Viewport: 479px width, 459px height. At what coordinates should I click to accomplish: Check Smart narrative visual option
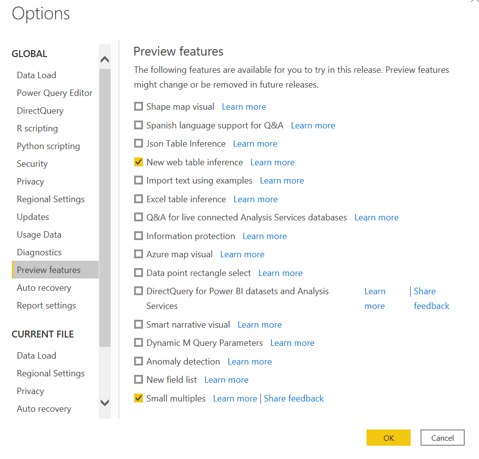point(139,324)
